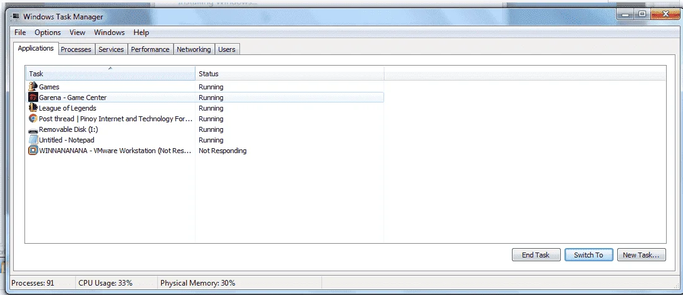Viewport: 683px width, 295px height.
Task: Select the League of Legends task
Action: (x=205, y=107)
